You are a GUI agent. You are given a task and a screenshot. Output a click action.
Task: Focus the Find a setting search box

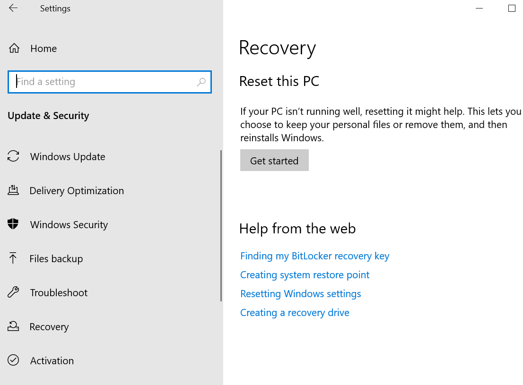click(x=110, y=82)
